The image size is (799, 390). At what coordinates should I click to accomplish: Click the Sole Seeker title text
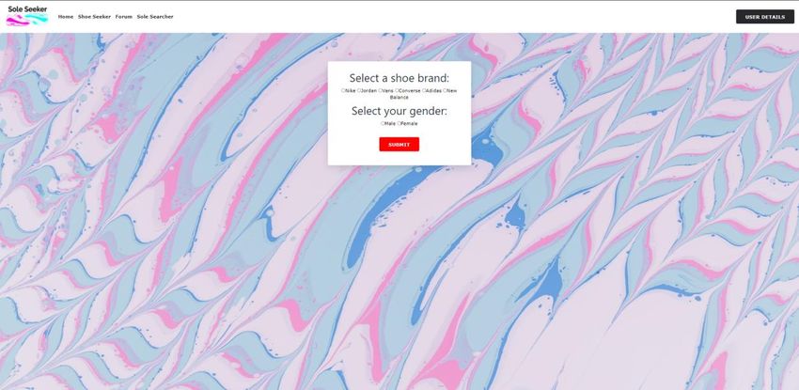[x=27, y=8]
